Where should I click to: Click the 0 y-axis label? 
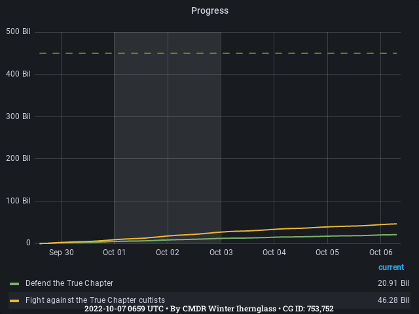28,243
